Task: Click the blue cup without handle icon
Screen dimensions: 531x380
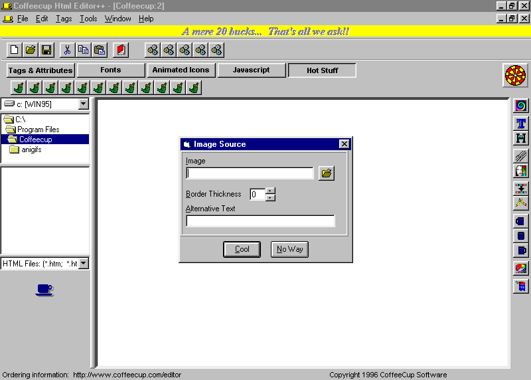Action: [x=521, y=236]
